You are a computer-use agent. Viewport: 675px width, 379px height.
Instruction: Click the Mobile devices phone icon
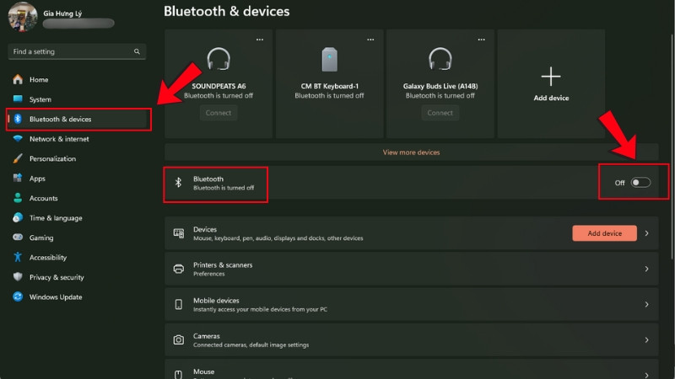coord(179,304)
